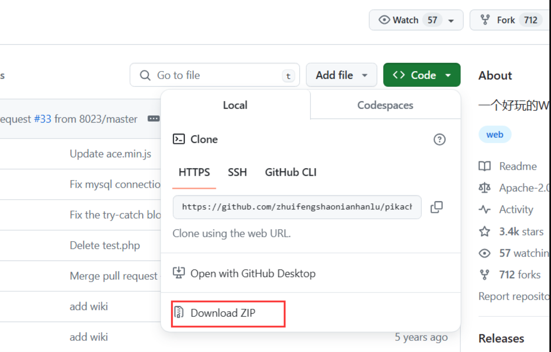This screenshot has width=551, height=352.
Task: Click the GitHub Desktop download icon
Action: tap(179, 273)
